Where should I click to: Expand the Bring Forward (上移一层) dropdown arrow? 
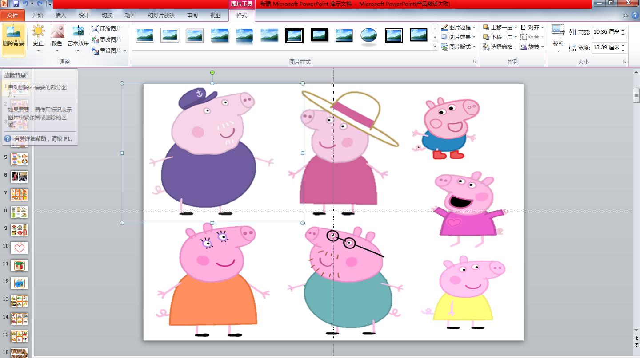pos(516,28)
